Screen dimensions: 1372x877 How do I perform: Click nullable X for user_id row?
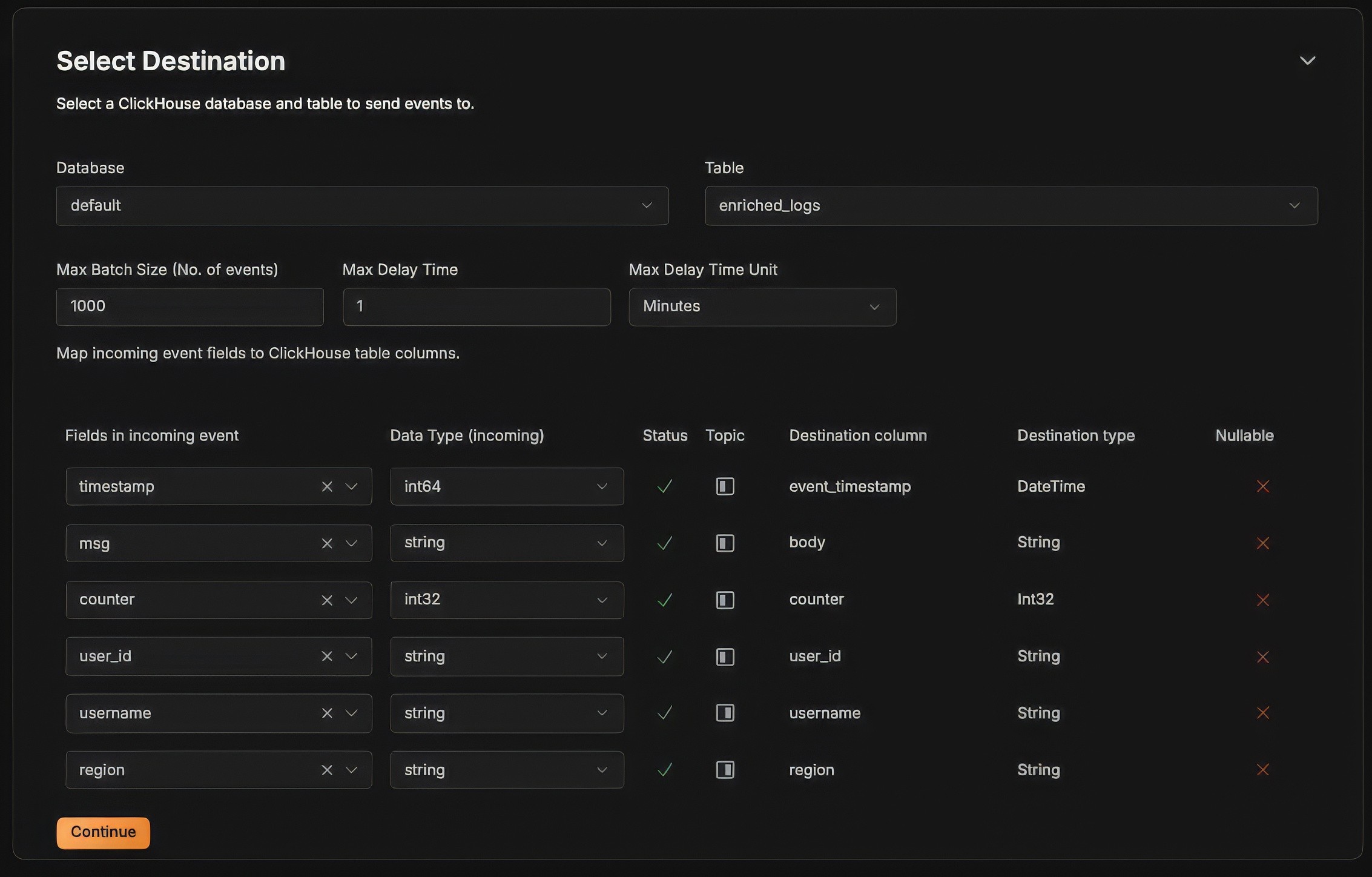point(1262,657)
